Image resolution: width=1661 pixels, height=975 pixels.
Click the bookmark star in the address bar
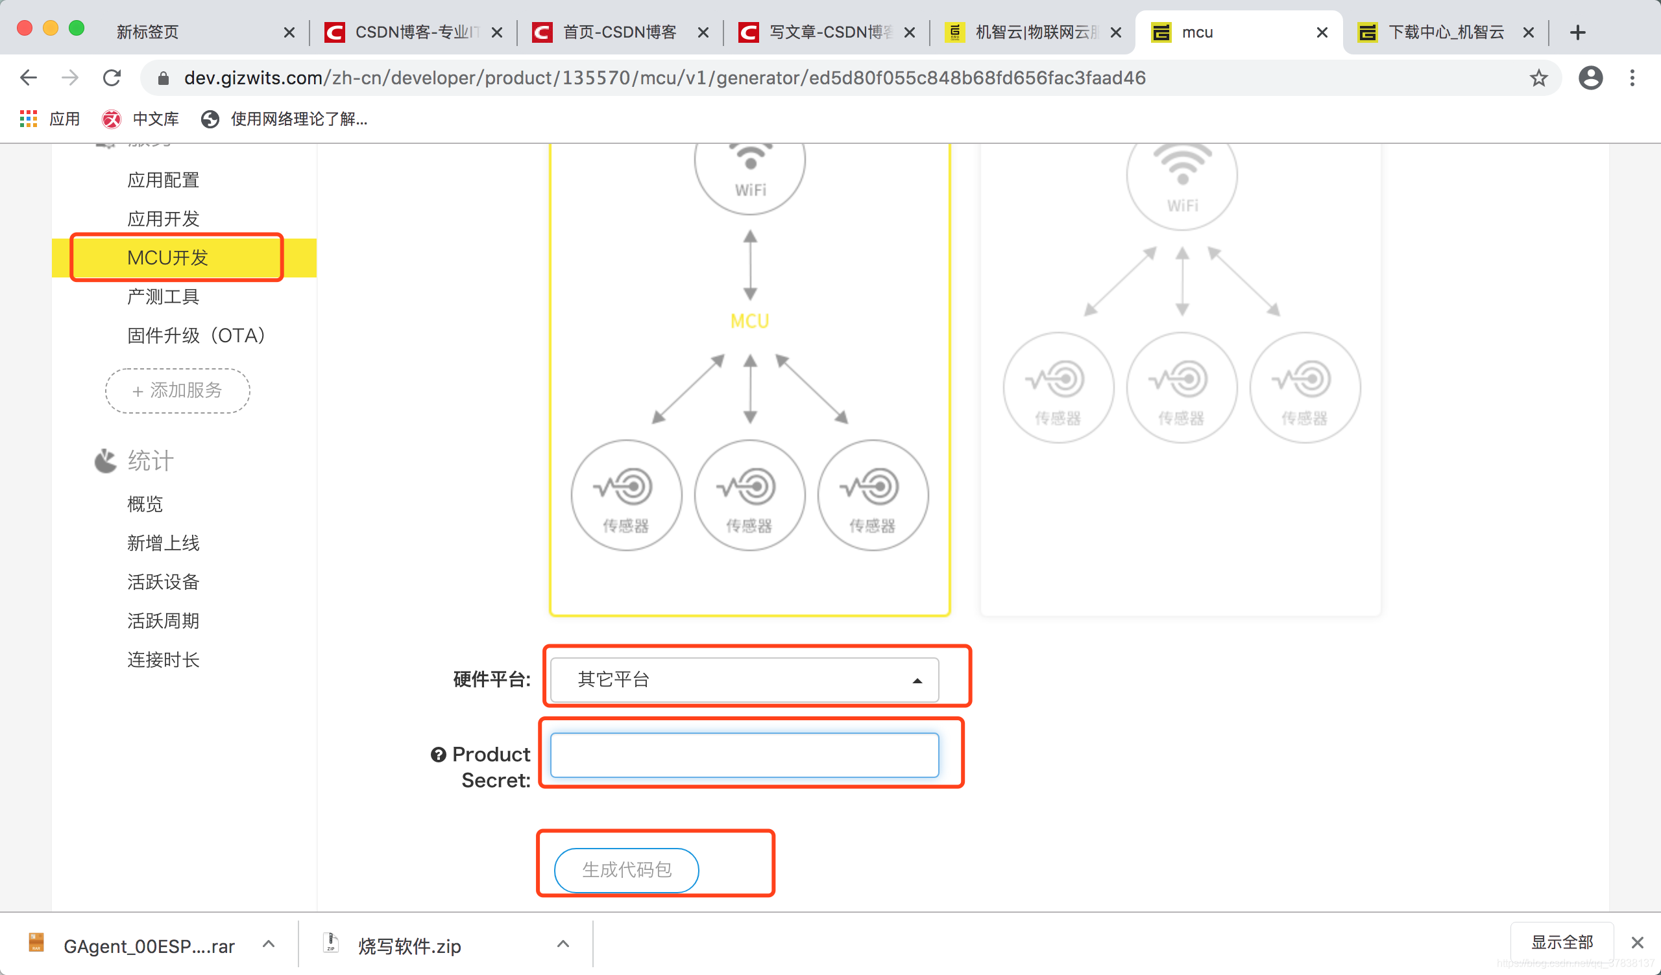click(1538, 77)
